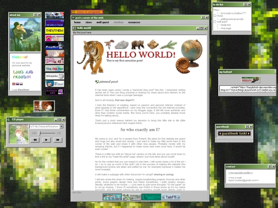This screenshot has height=208, width=278.
Task: Click the 'HELLO WORLD!' heading
Action: click(141, 54)
